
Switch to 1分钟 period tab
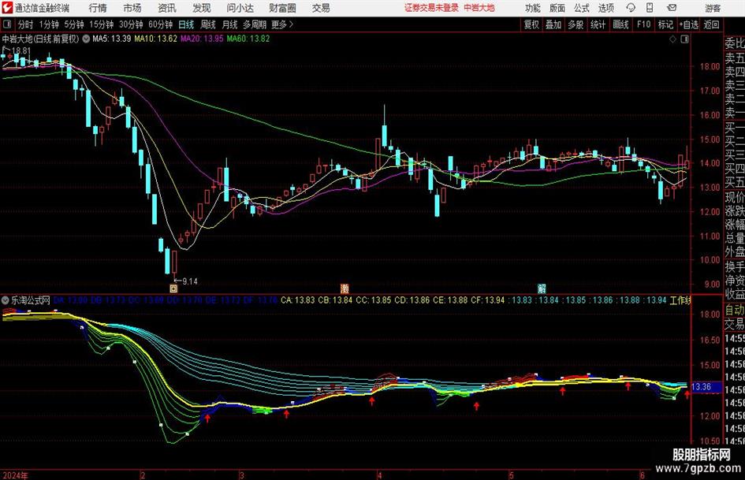49,24
